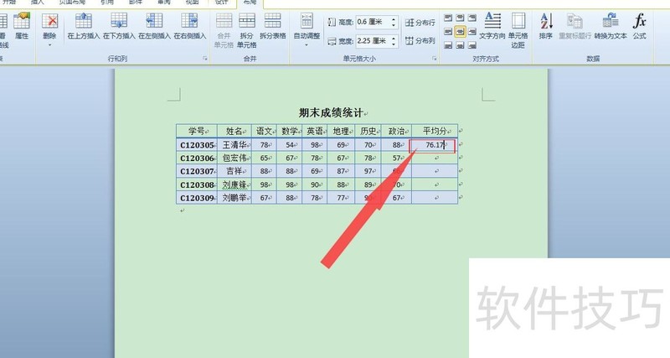Align cell text bottom right

coord(472,44)
